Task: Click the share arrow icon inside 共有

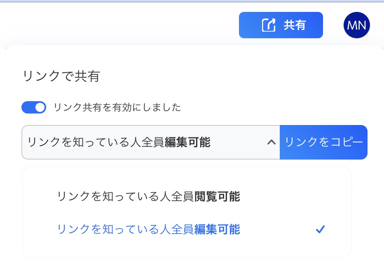Action: tap(269, 25)
